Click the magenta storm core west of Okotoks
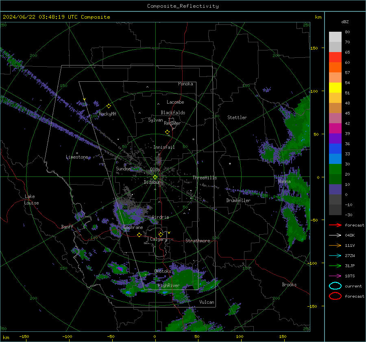Screen dimensions: 366x342 [x=120, y=269]
